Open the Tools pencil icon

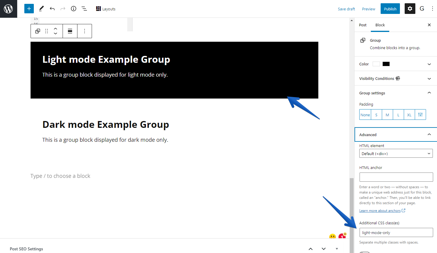(41, 9)
